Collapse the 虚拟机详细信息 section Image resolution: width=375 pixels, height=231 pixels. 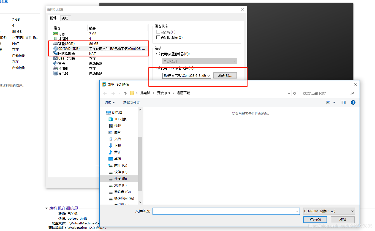[46, 208]
